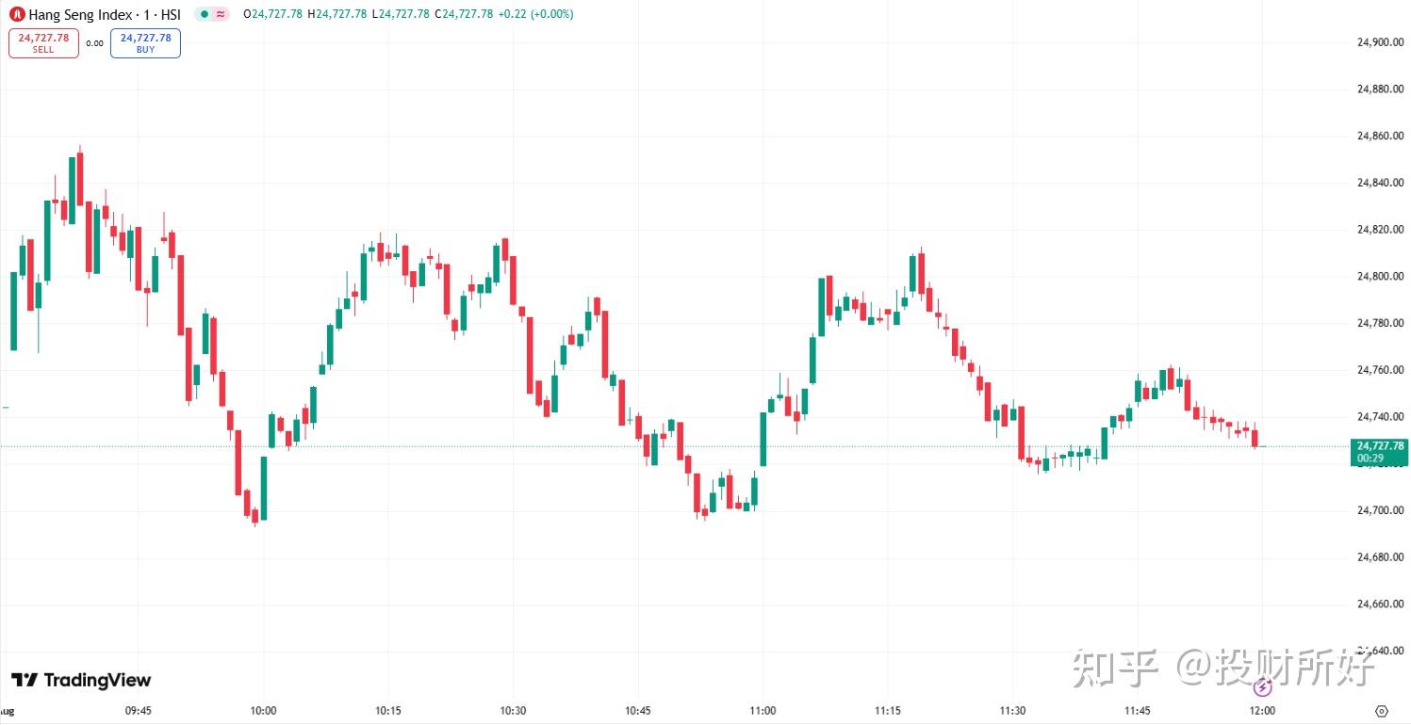
Task: Click the green market status dot
Action: click(204, 14)
